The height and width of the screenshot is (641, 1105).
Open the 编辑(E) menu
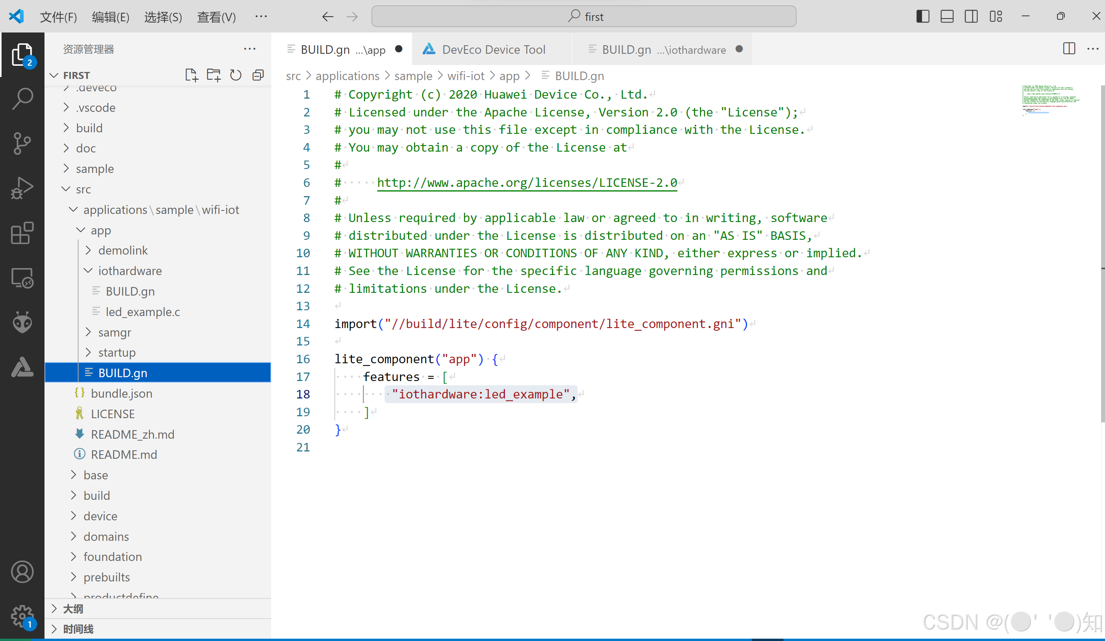pyautogui.click(x=111, y=17)
